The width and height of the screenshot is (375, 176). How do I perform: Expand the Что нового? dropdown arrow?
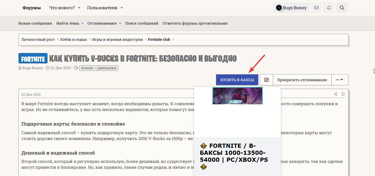pyautogui.click(x=79, y=8)
